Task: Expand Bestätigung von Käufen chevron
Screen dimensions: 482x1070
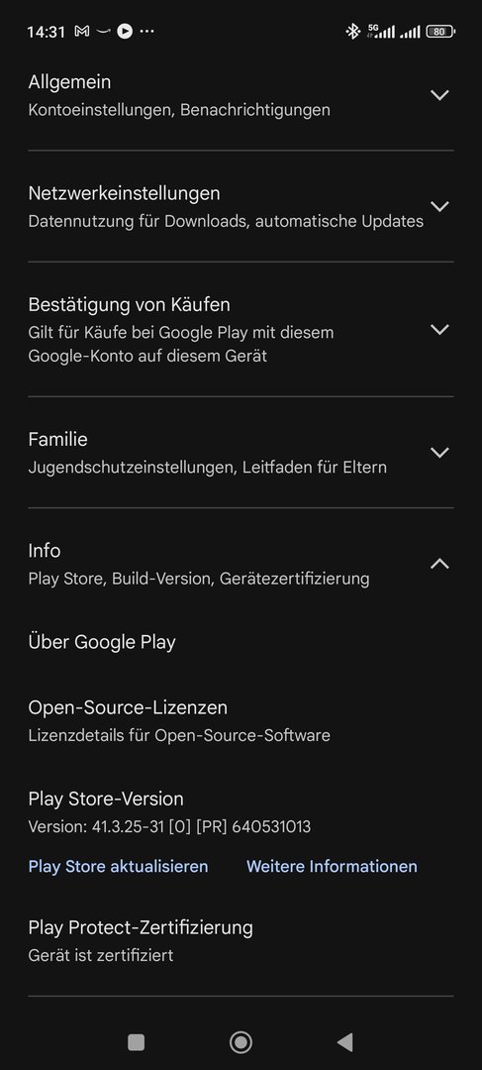Action: click(439, 330)
